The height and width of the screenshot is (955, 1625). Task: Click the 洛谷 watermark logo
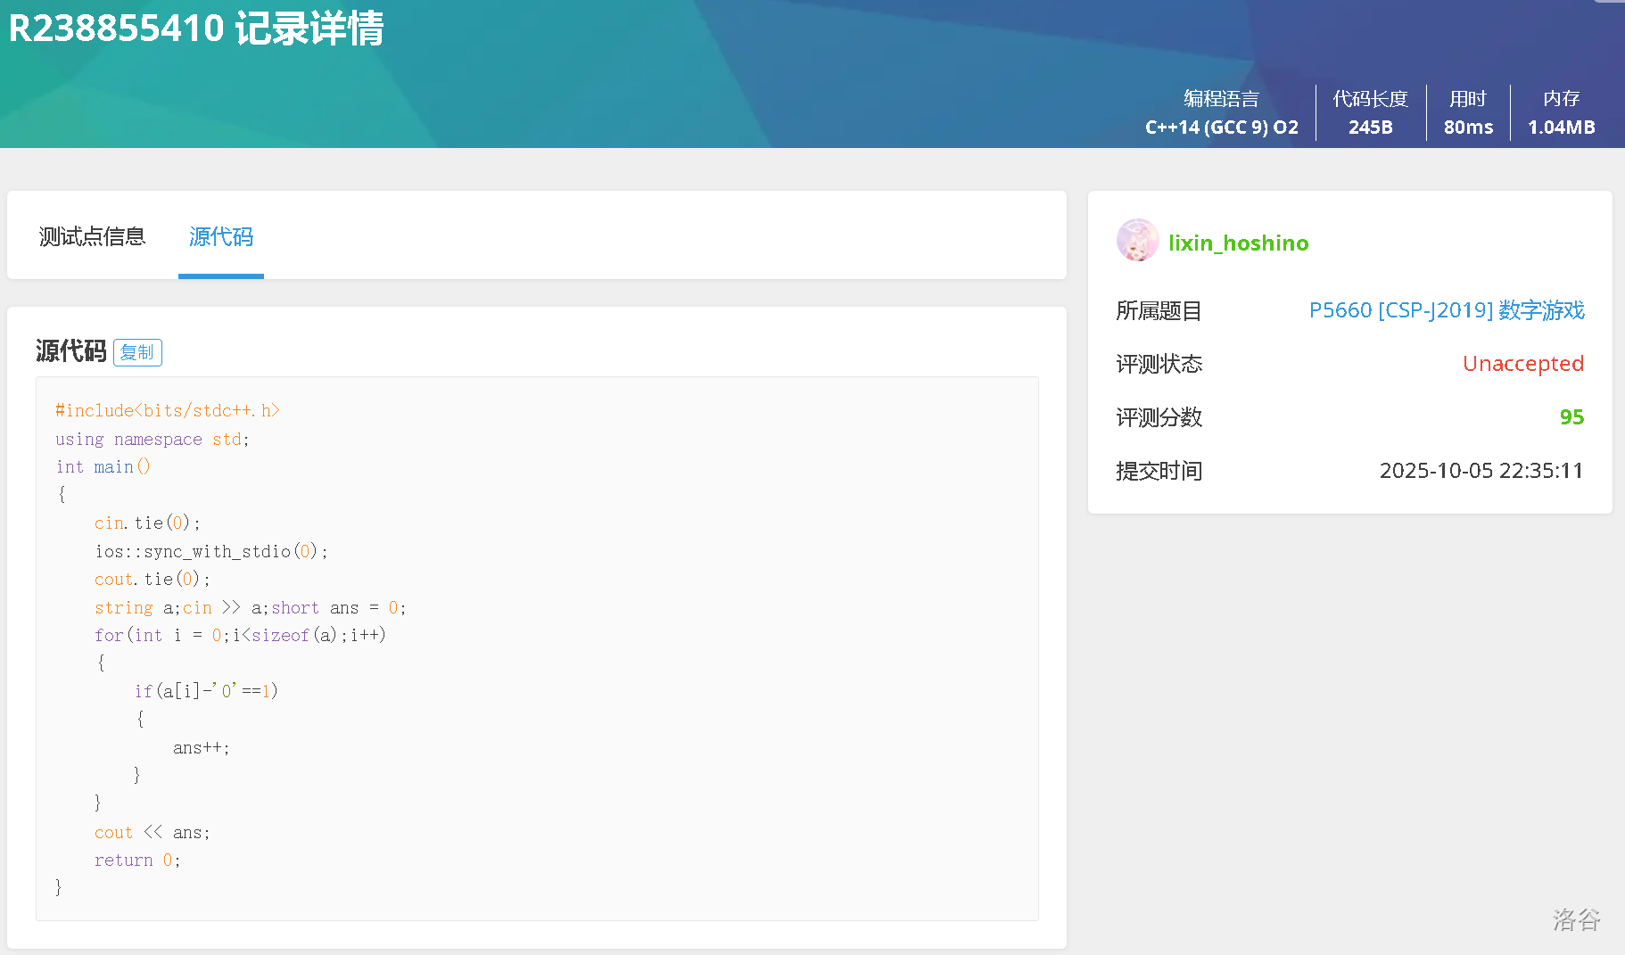1576,919
